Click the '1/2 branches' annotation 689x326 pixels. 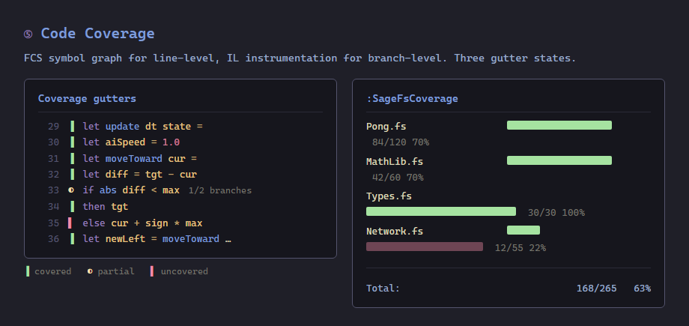point(220,190)
